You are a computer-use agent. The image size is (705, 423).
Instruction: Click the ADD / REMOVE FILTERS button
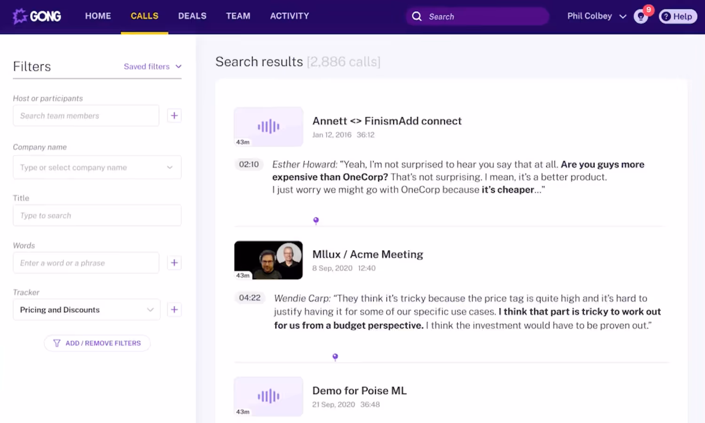(x=97, y=343)
